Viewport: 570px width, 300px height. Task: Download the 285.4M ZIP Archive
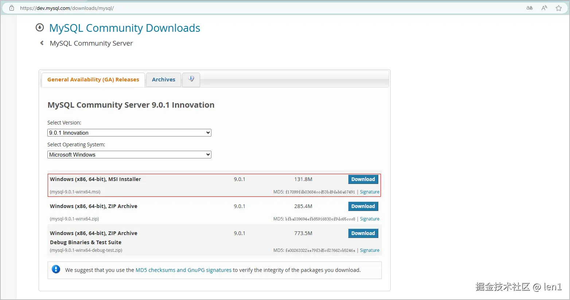point(363,206)
